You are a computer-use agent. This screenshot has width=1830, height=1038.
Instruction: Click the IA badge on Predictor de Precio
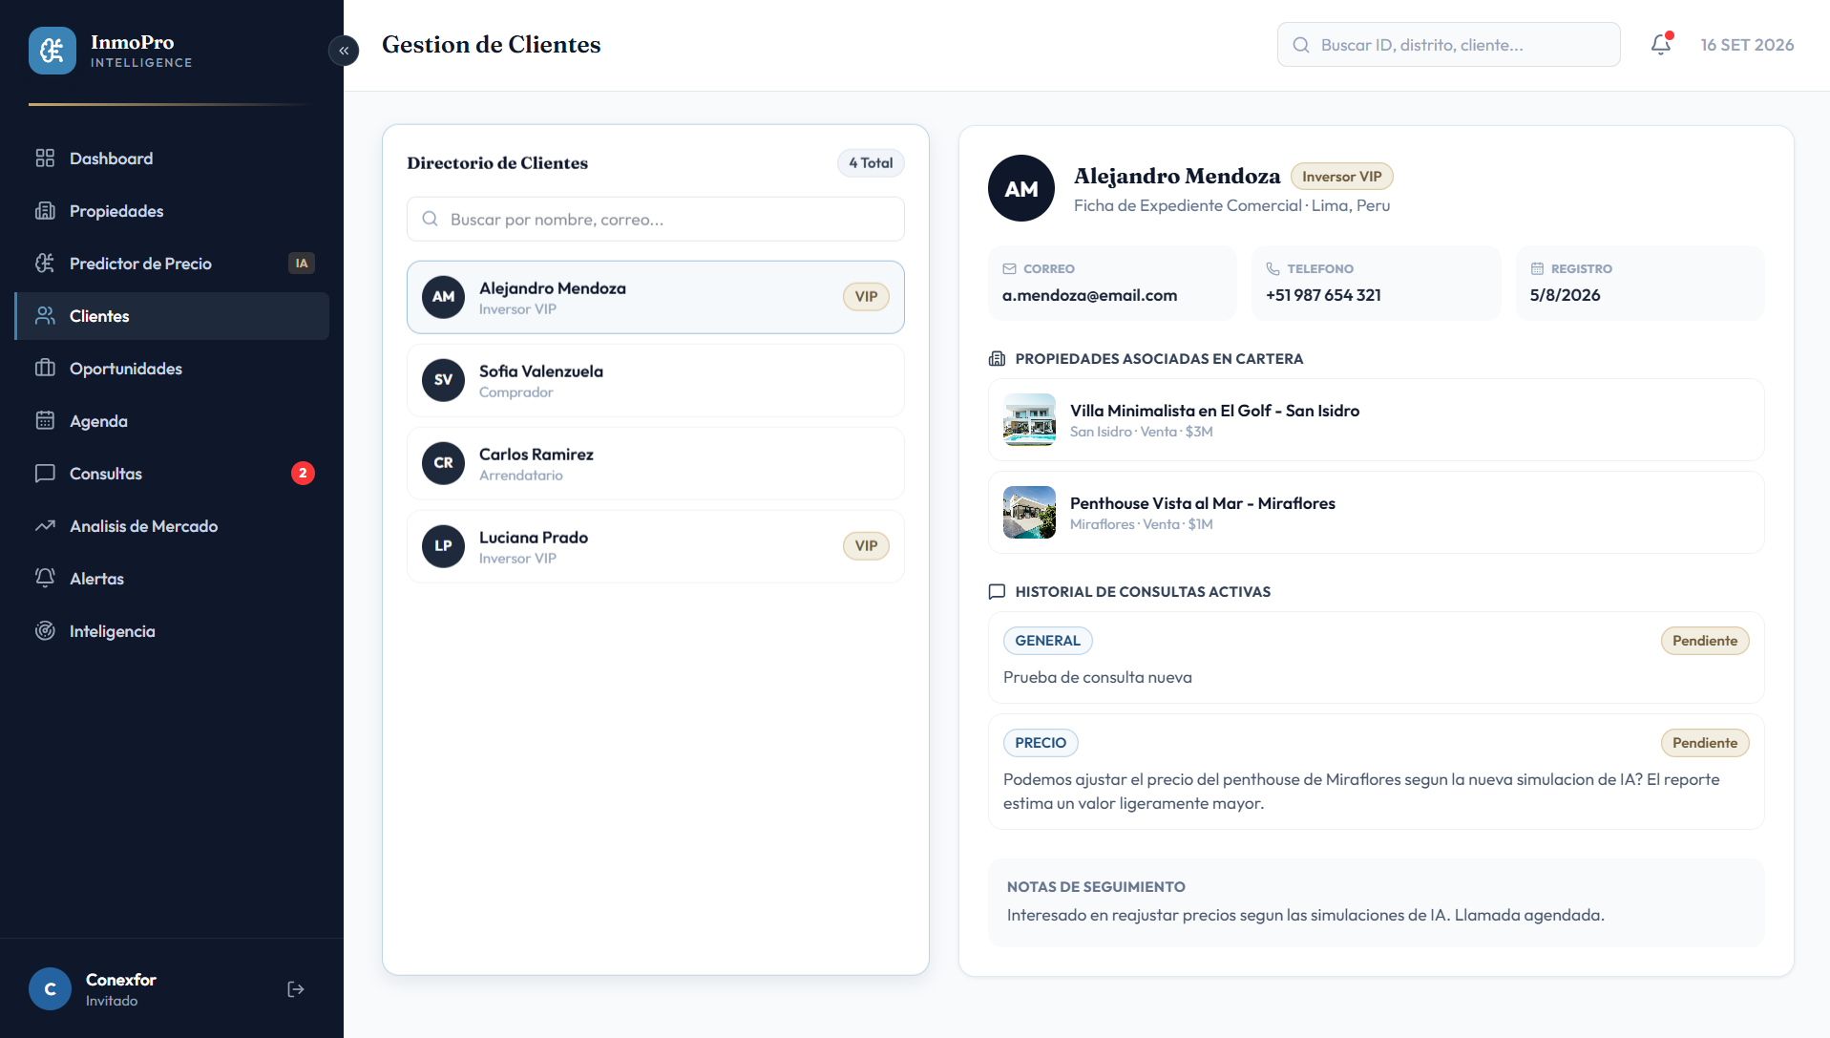302,264
